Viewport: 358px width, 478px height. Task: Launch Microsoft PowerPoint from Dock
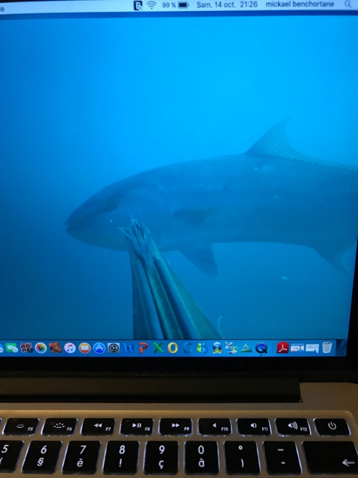(x=143, y=348)
